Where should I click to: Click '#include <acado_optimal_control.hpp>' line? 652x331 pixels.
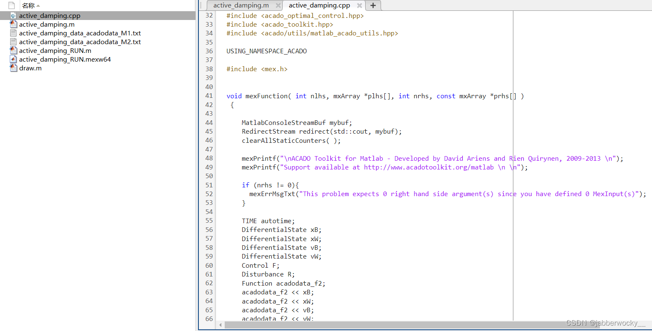coord(295,16)
